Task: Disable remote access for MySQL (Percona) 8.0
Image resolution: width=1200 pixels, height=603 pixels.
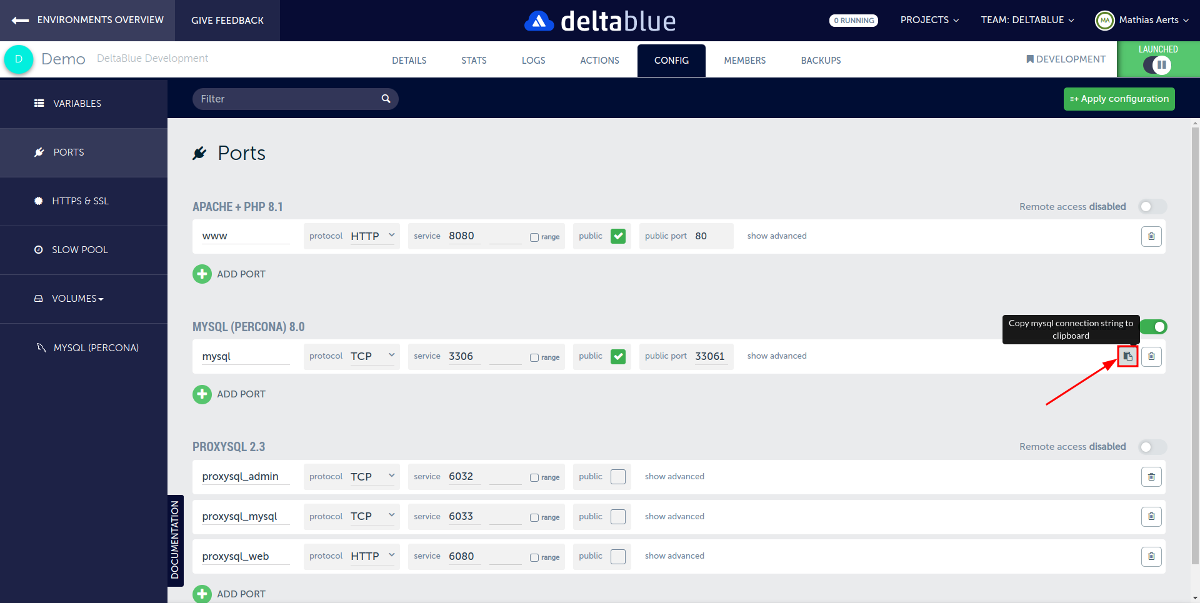Action: [x=1153, y=327]
